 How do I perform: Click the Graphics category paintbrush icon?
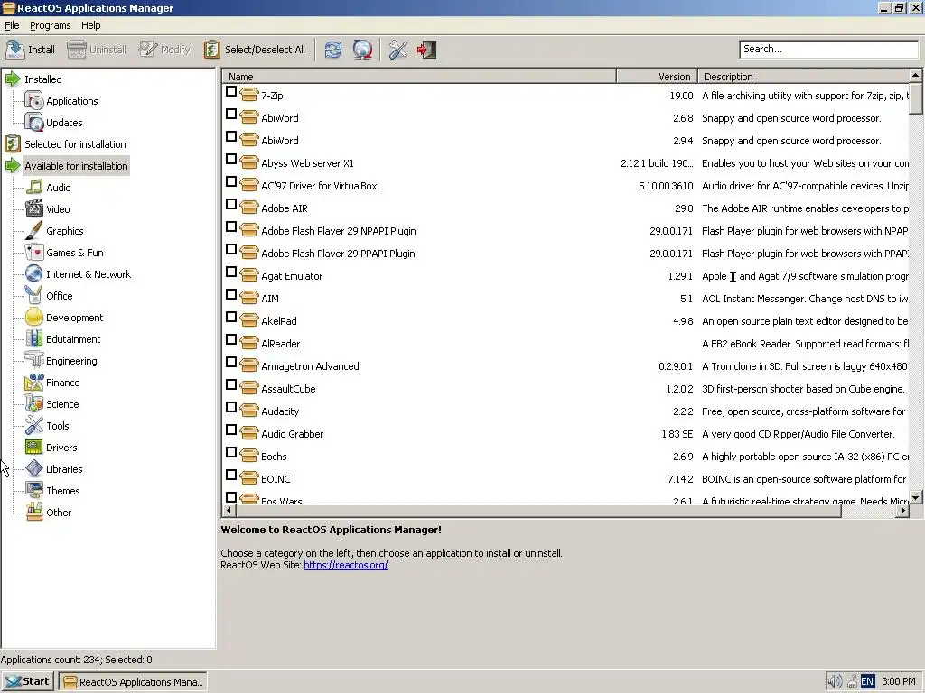tap(34, 231)
